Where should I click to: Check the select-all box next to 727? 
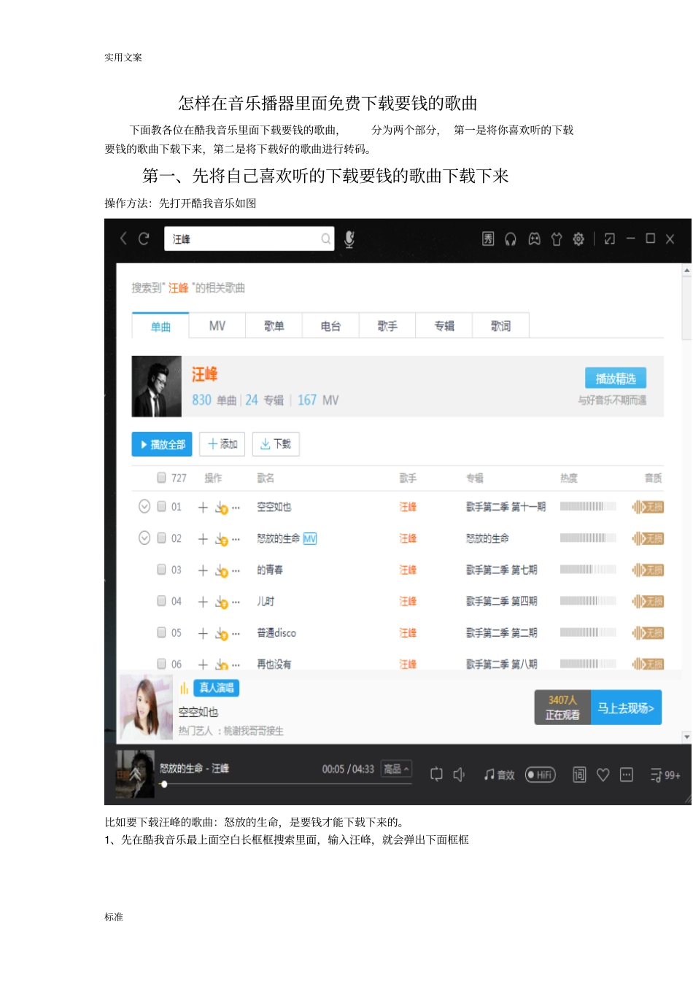pos(161,478)
